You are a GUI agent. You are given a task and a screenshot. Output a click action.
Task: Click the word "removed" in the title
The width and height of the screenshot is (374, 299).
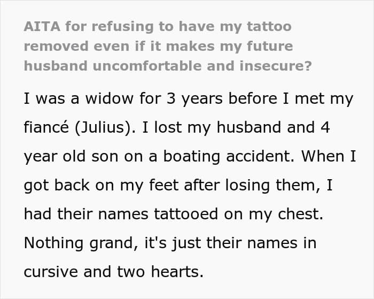[56, 46]
